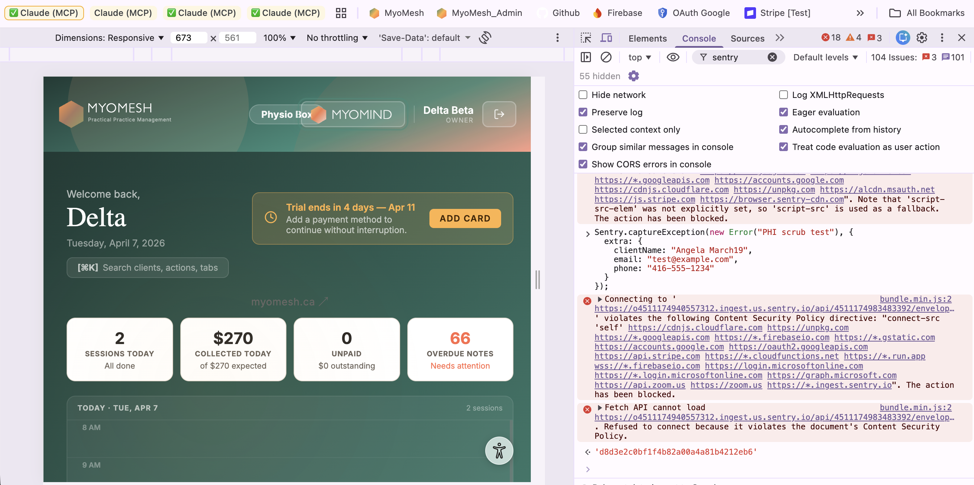Open the OAuth Google bookmark
This screenshot has width=974, height=485.
(x=693, y=13)
